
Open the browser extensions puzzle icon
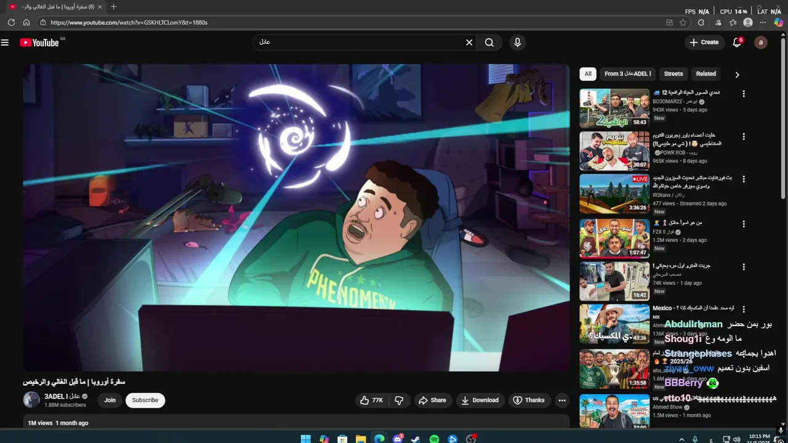(701, 22)
